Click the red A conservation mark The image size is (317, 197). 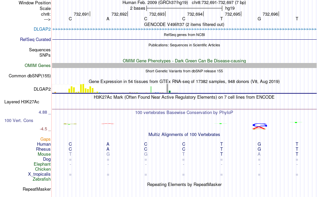[x=108, y=123]
